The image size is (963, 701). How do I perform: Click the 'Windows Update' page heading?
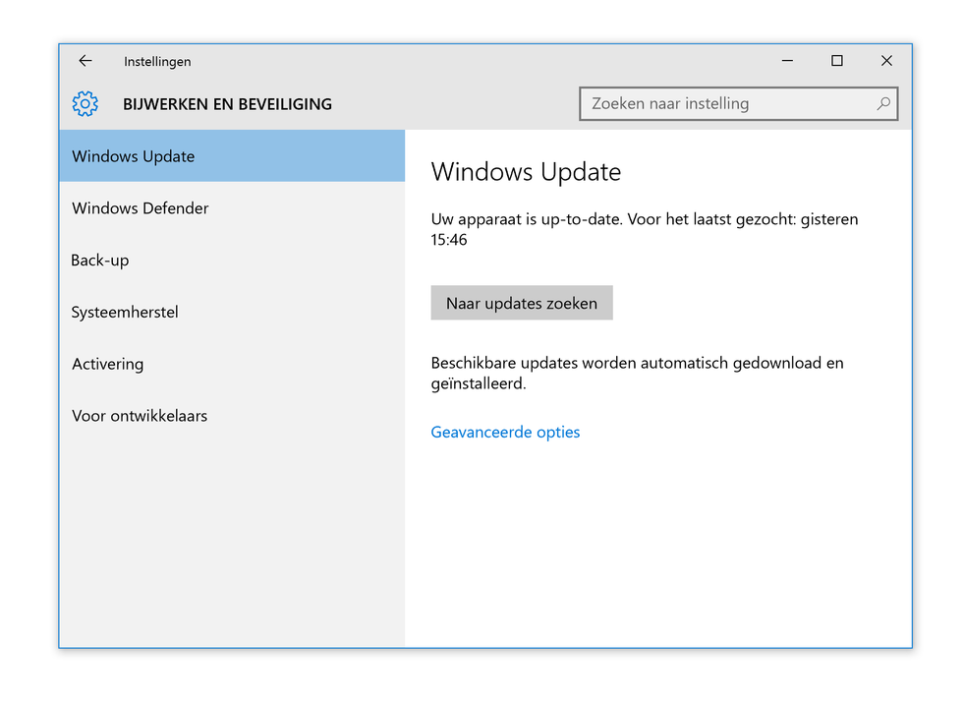tap(526, 172)
